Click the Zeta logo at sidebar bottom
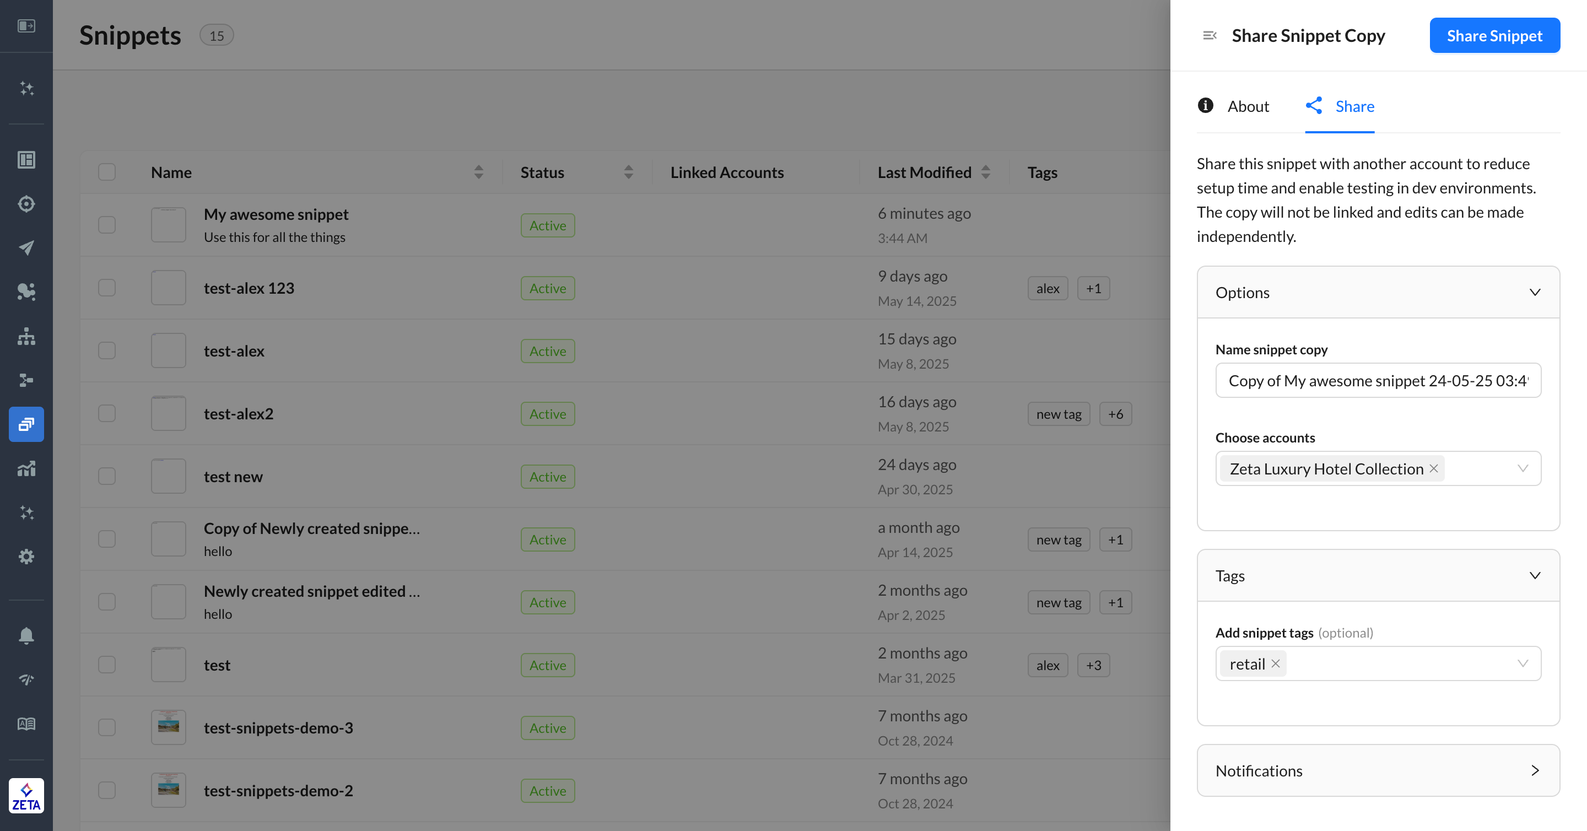 pyautogui.click(x=26, y=795)
